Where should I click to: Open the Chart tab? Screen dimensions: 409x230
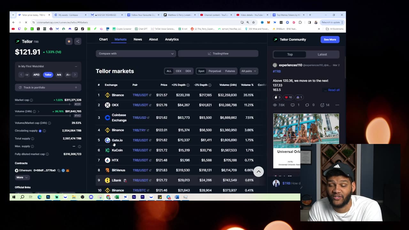pos(103,39)
